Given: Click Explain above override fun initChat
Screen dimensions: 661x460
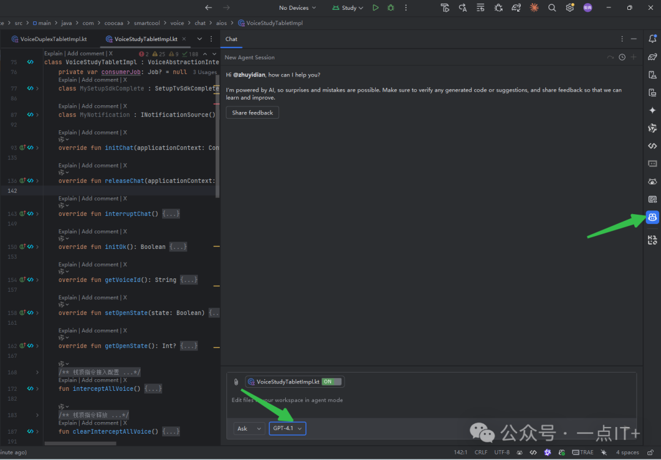Looking at the screenshot, I should coord(67,132).
